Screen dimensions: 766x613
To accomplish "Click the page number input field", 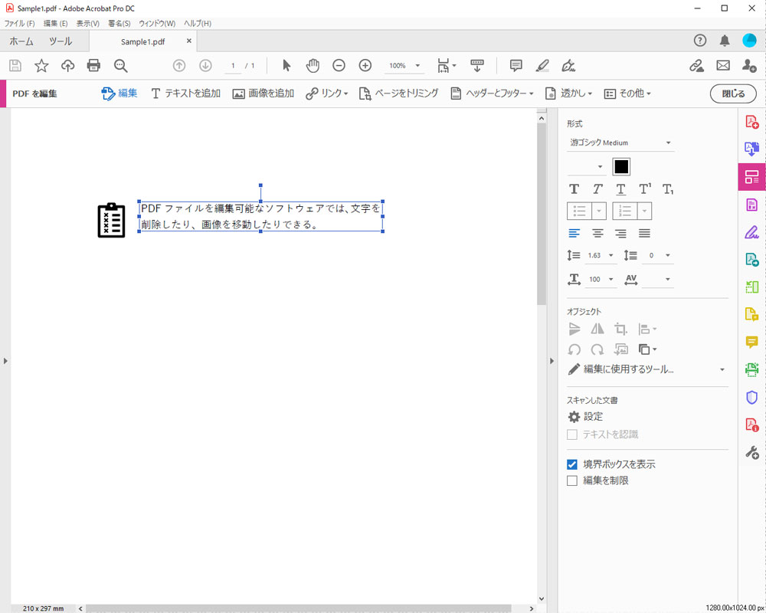I will pos(232,66).
